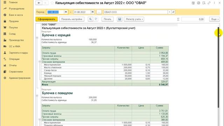Click the Операции icon in sidebar
Screen dimensions: 224x126
[x=5, y=59]
